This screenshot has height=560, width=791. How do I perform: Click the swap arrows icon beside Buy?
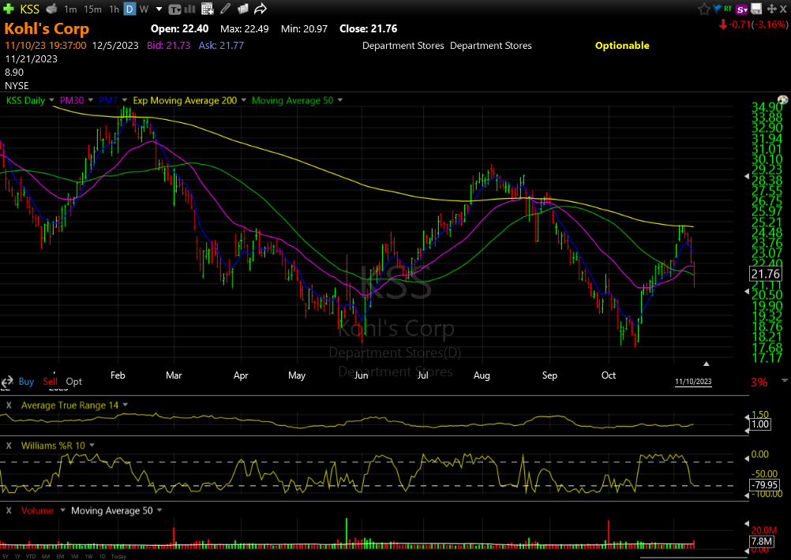coord(6,382)
